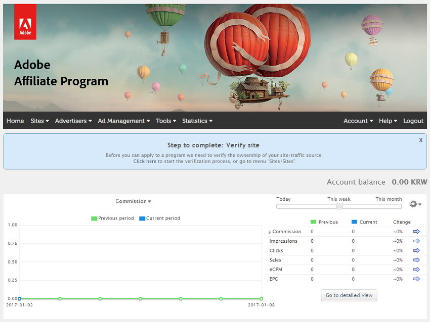
Task: Open the Commission chart metric dropdown
Action: [x=133, y=201]
